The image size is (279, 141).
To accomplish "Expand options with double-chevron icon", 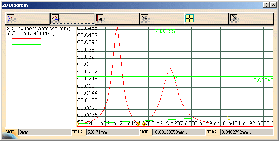I will point(234,18).
